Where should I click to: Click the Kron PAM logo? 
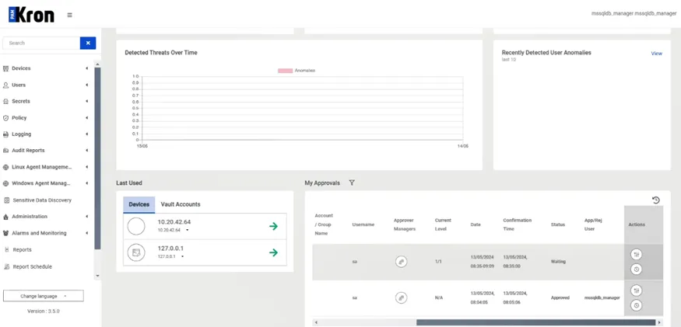(x=31, y=15)
